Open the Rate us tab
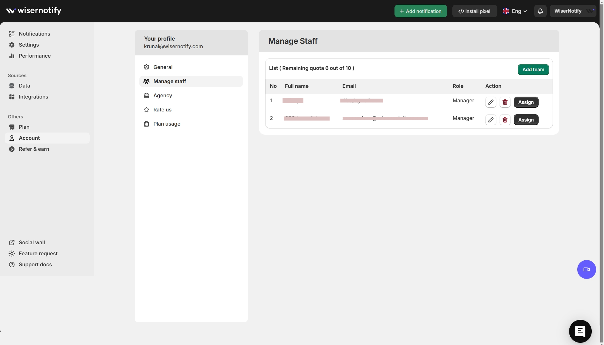This screenshot has height=345, width=604. [191, 110]
